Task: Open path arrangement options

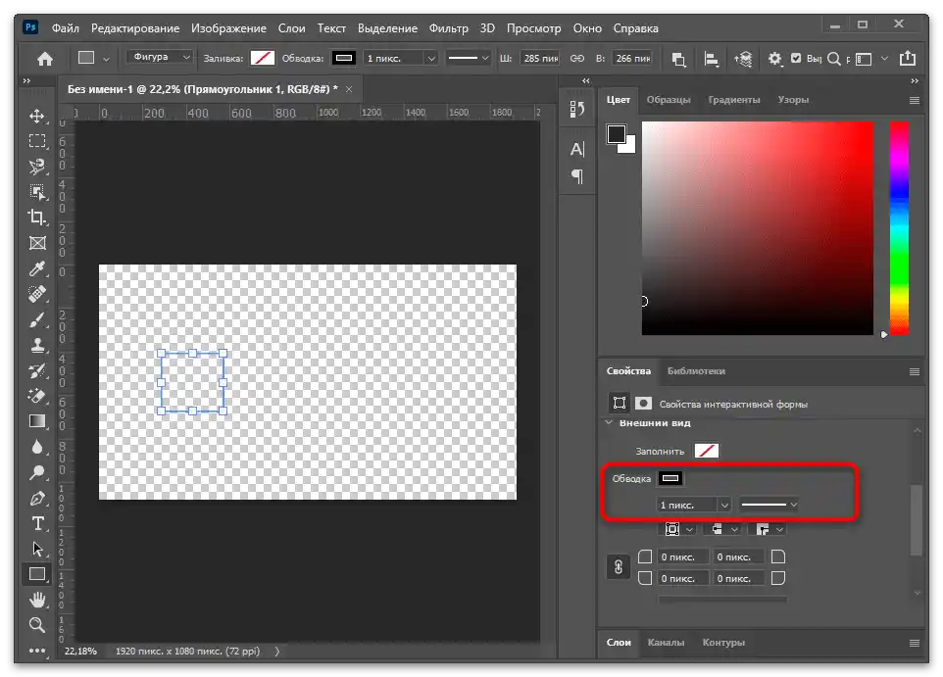Action: (743, 59)
